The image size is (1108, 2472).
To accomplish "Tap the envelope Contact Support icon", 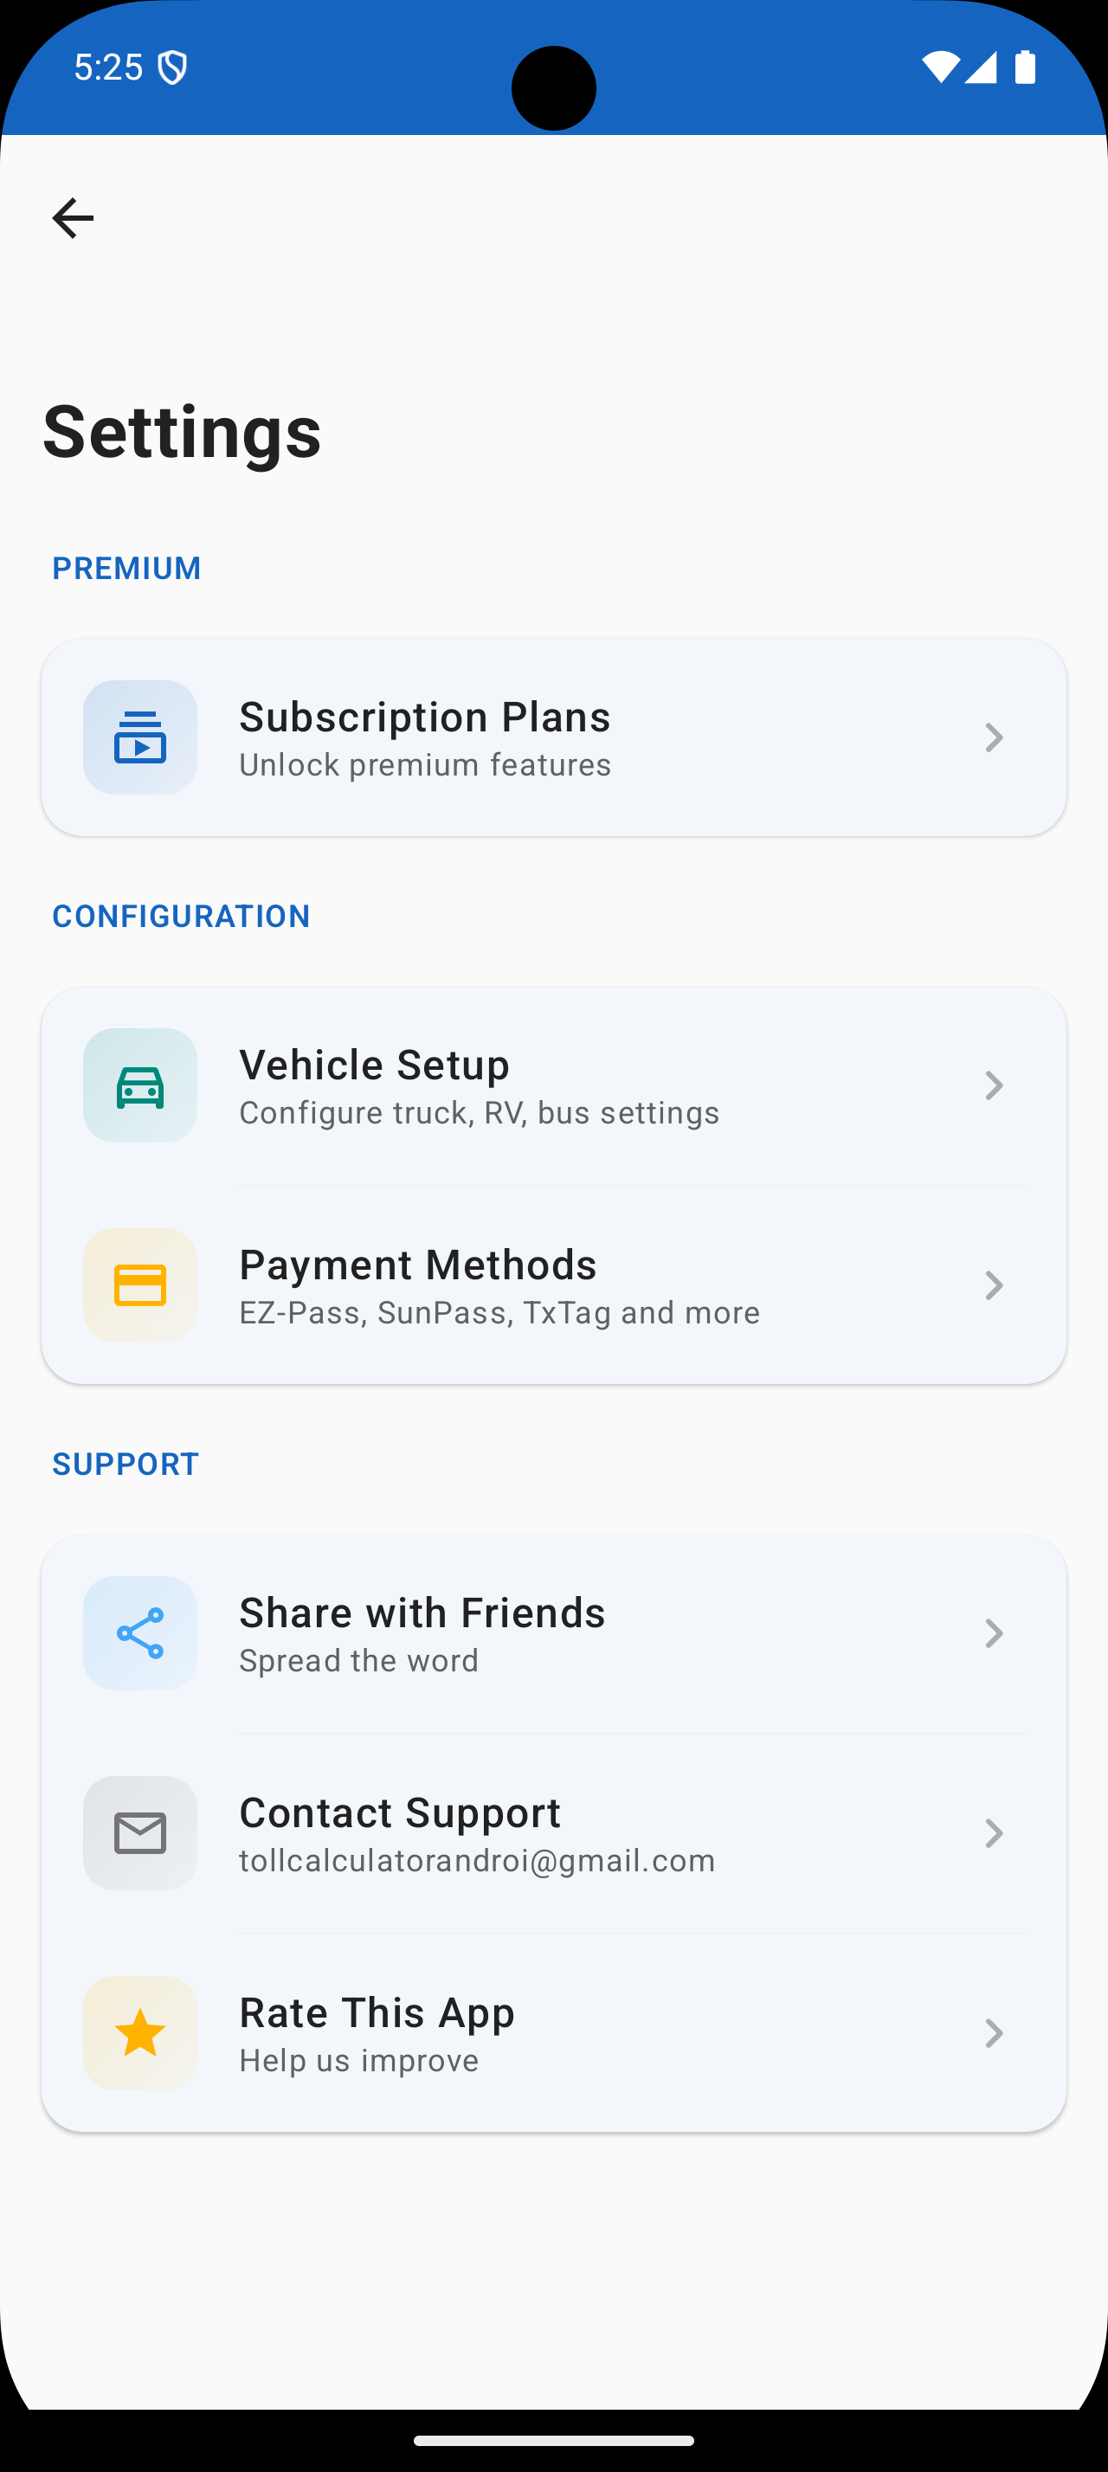I will pos(140,1833).
